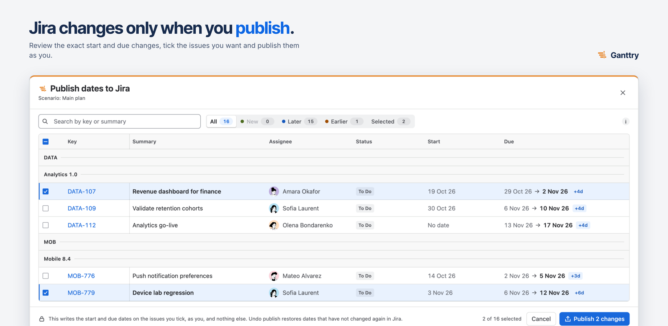Click To Do status of DATA-112
Screen dimensions: 668x326
[x=365, y=225]
